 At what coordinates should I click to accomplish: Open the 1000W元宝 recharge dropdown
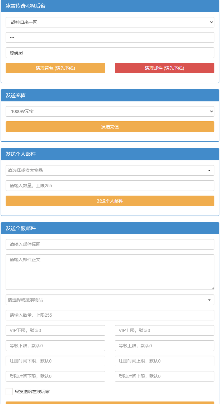[110, 111]
